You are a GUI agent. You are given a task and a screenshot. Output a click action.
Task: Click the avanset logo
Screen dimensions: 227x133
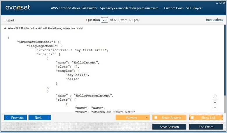coord(18,7)
